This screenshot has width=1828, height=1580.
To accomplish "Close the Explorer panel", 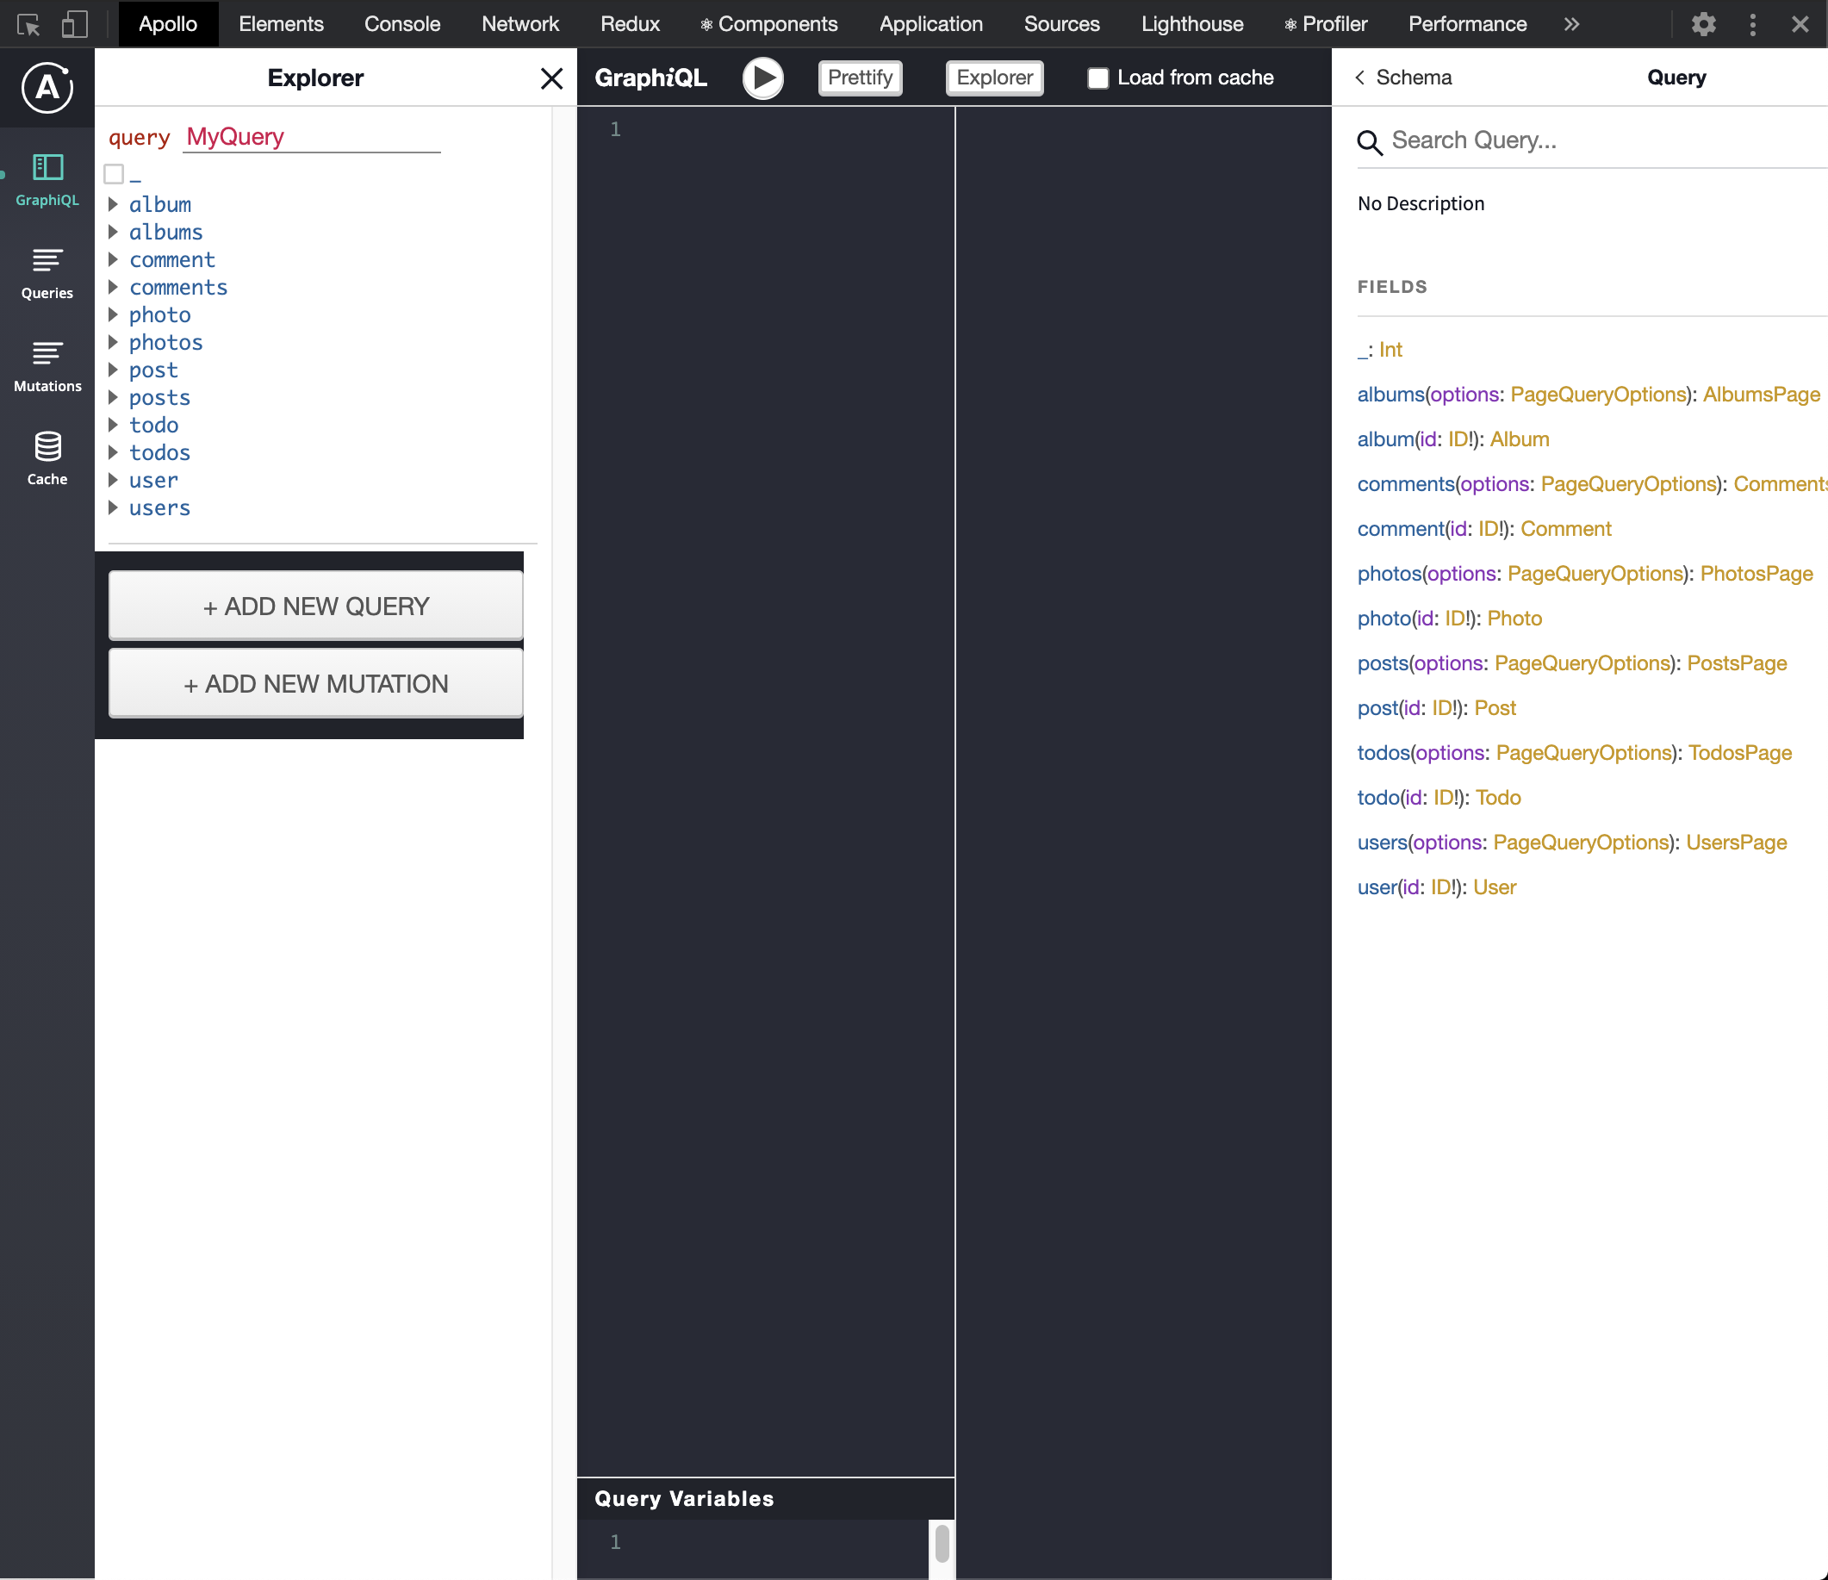I will [x=551, y=78].
